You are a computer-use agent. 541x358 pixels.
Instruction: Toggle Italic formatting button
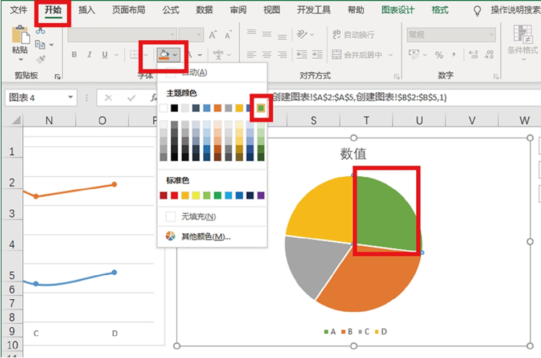tap(89, 55)
